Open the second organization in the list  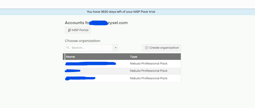click(73, 71)
